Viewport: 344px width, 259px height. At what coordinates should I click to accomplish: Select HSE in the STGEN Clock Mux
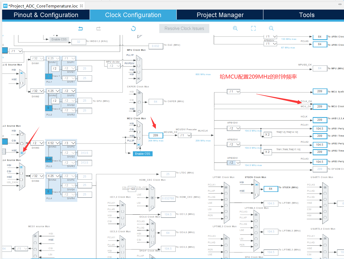(x=256, y=194)
